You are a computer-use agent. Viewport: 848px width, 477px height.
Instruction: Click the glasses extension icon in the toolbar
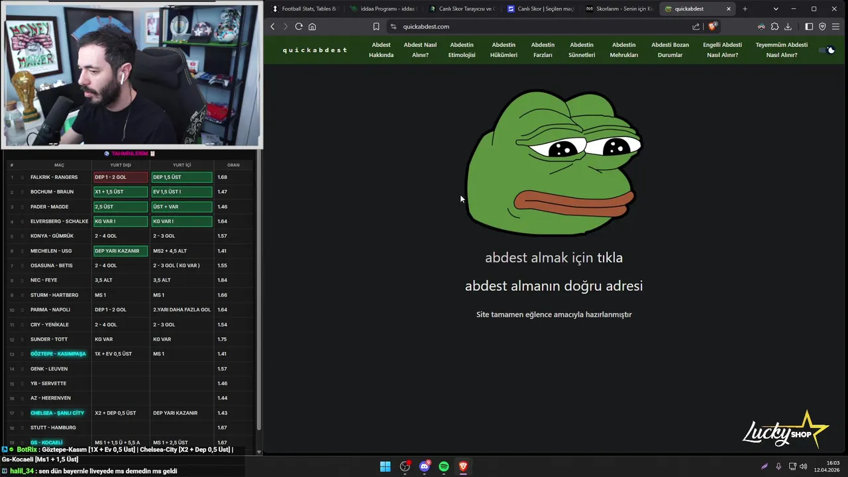pyautogui.click(x=761, y=26)
